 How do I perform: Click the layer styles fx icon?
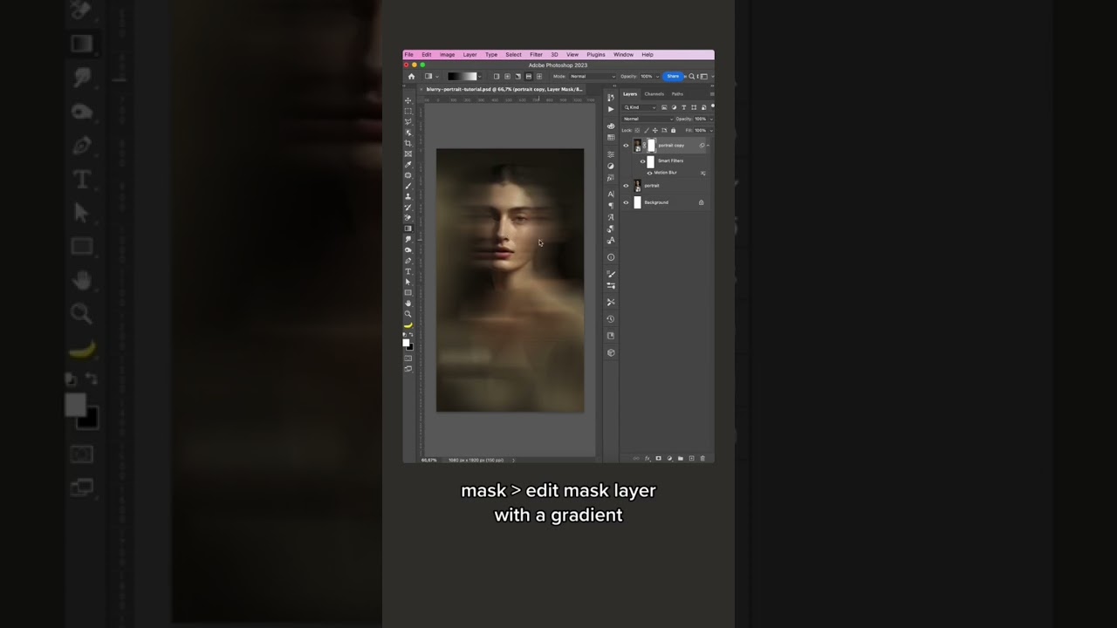pos(647,458)
